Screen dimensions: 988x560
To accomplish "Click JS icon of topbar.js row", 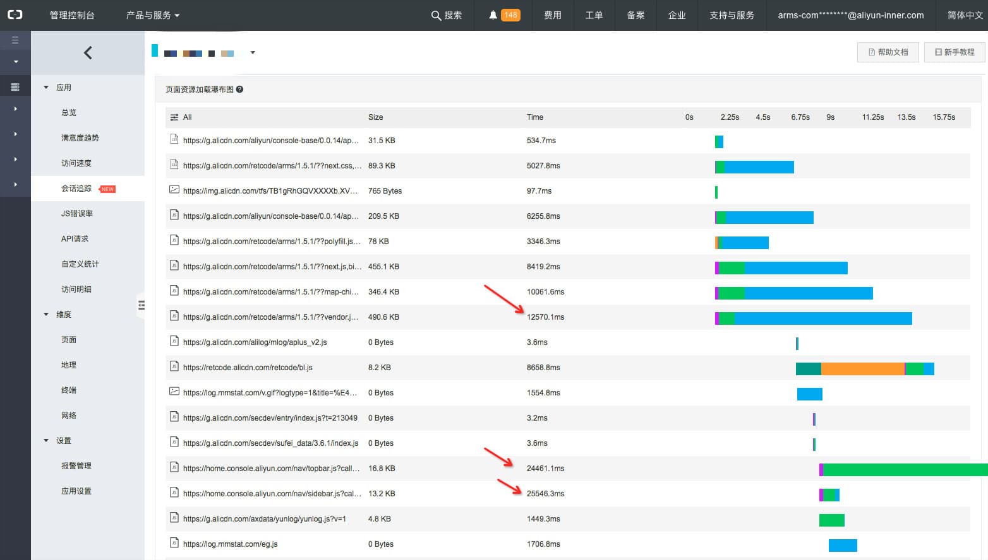I will (x=174, y=467).
